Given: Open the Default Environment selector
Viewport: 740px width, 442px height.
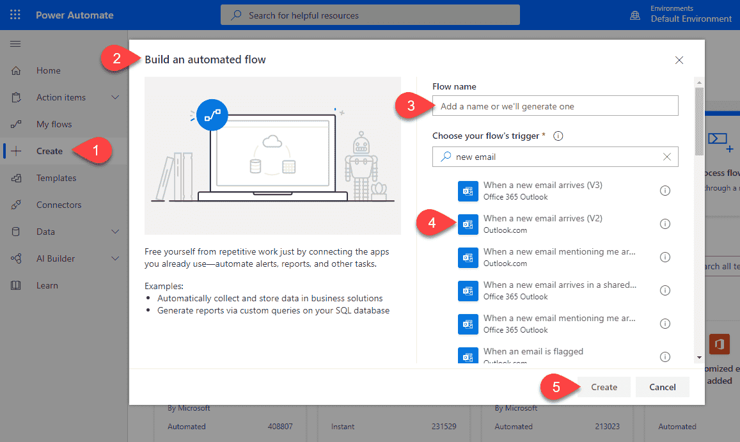Looking at the screenshot, I should [691, 15].
